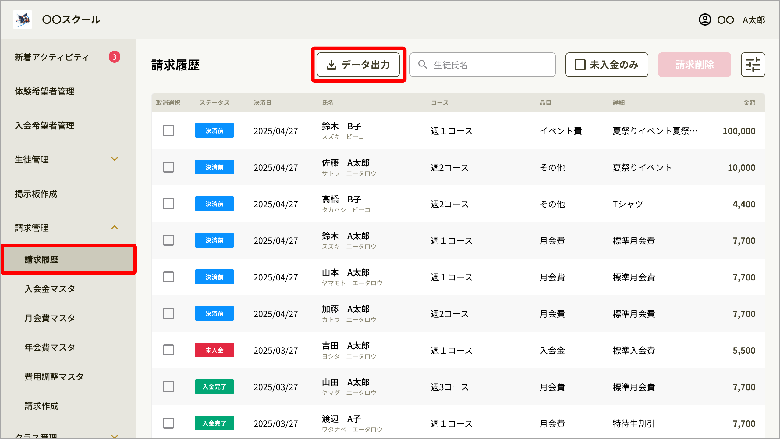Click 入金完了 badge for 山田 A太郎

(214, 387)
